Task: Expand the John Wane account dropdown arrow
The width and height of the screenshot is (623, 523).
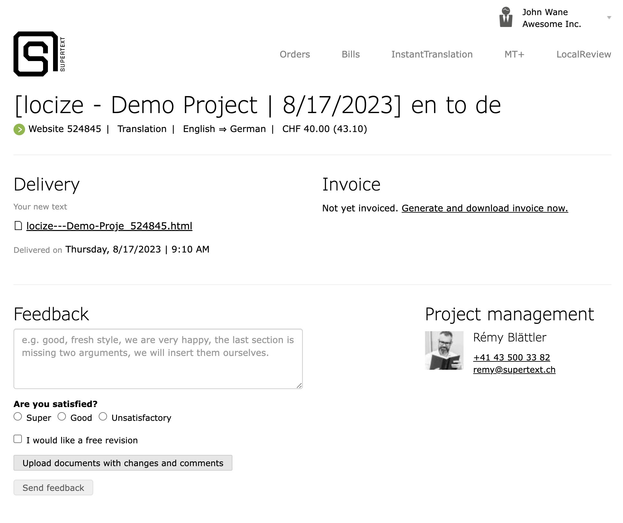Action: [609, 18]
